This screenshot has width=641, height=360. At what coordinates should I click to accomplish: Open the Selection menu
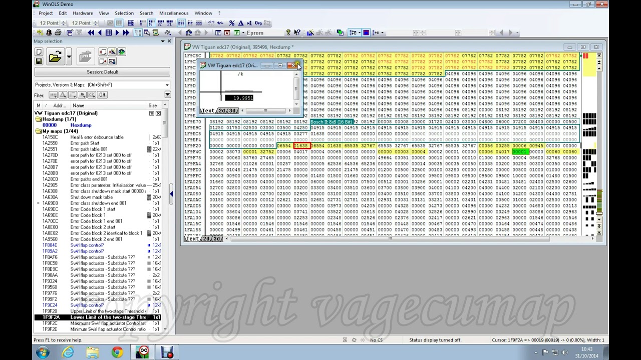124,13
